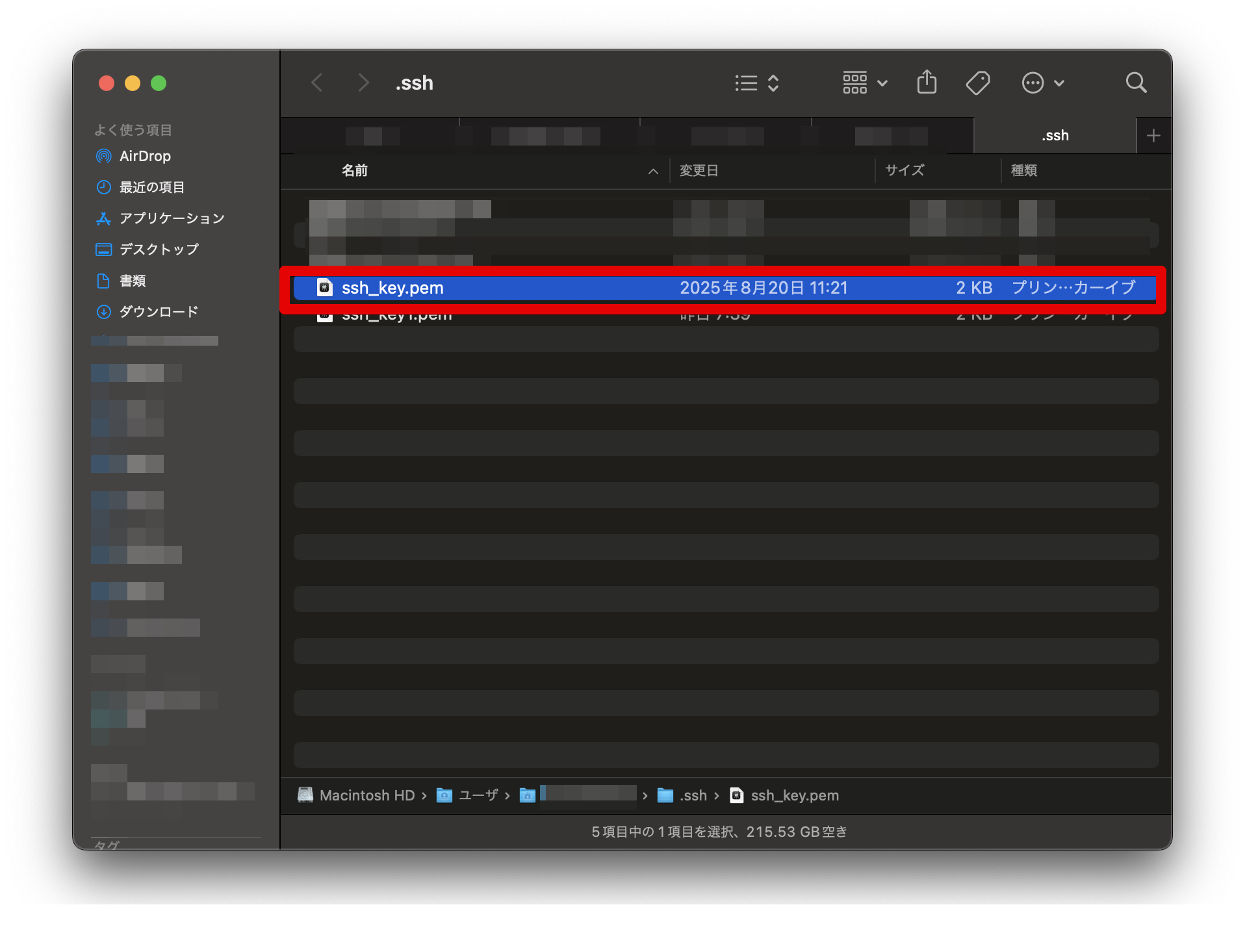Image resolution: width=1245 pixels, height=946 pixels.
Task: Click the back navigation arrow
Action: coord(317,83)
